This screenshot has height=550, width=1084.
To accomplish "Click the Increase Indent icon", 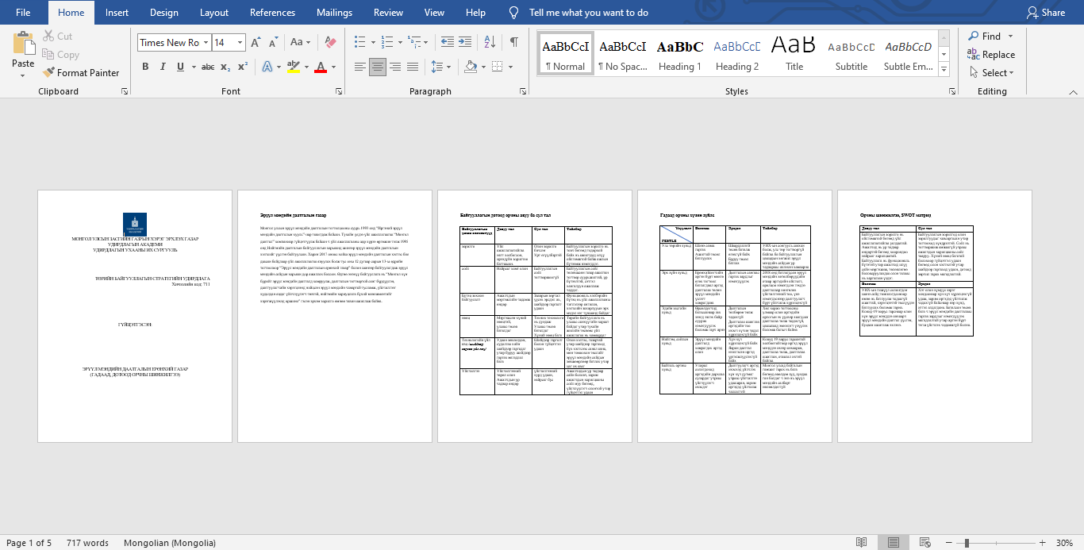I will (x=467, y=42).
